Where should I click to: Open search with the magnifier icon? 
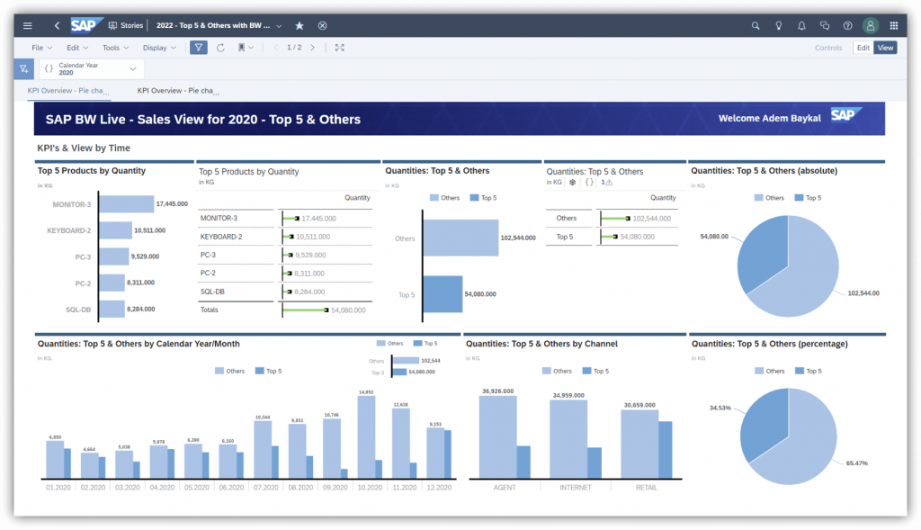tap(756, 26)
